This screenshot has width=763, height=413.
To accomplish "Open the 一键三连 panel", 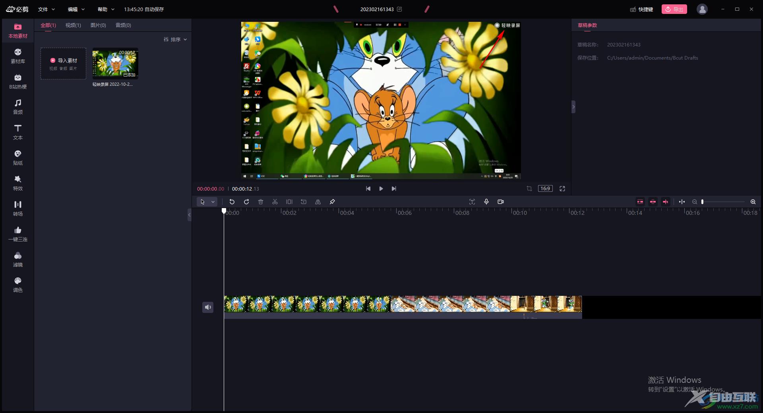I will [18, 234].
